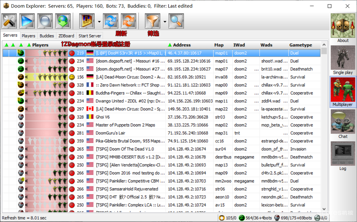
Task: Open the Log view in sidebar
Action: click(x=343, y=156)
